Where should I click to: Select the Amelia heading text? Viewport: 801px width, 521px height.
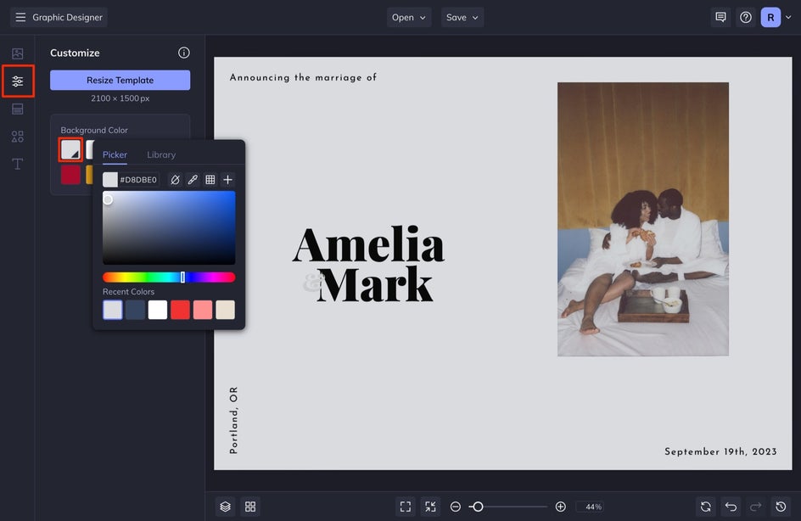click(368, 244)
